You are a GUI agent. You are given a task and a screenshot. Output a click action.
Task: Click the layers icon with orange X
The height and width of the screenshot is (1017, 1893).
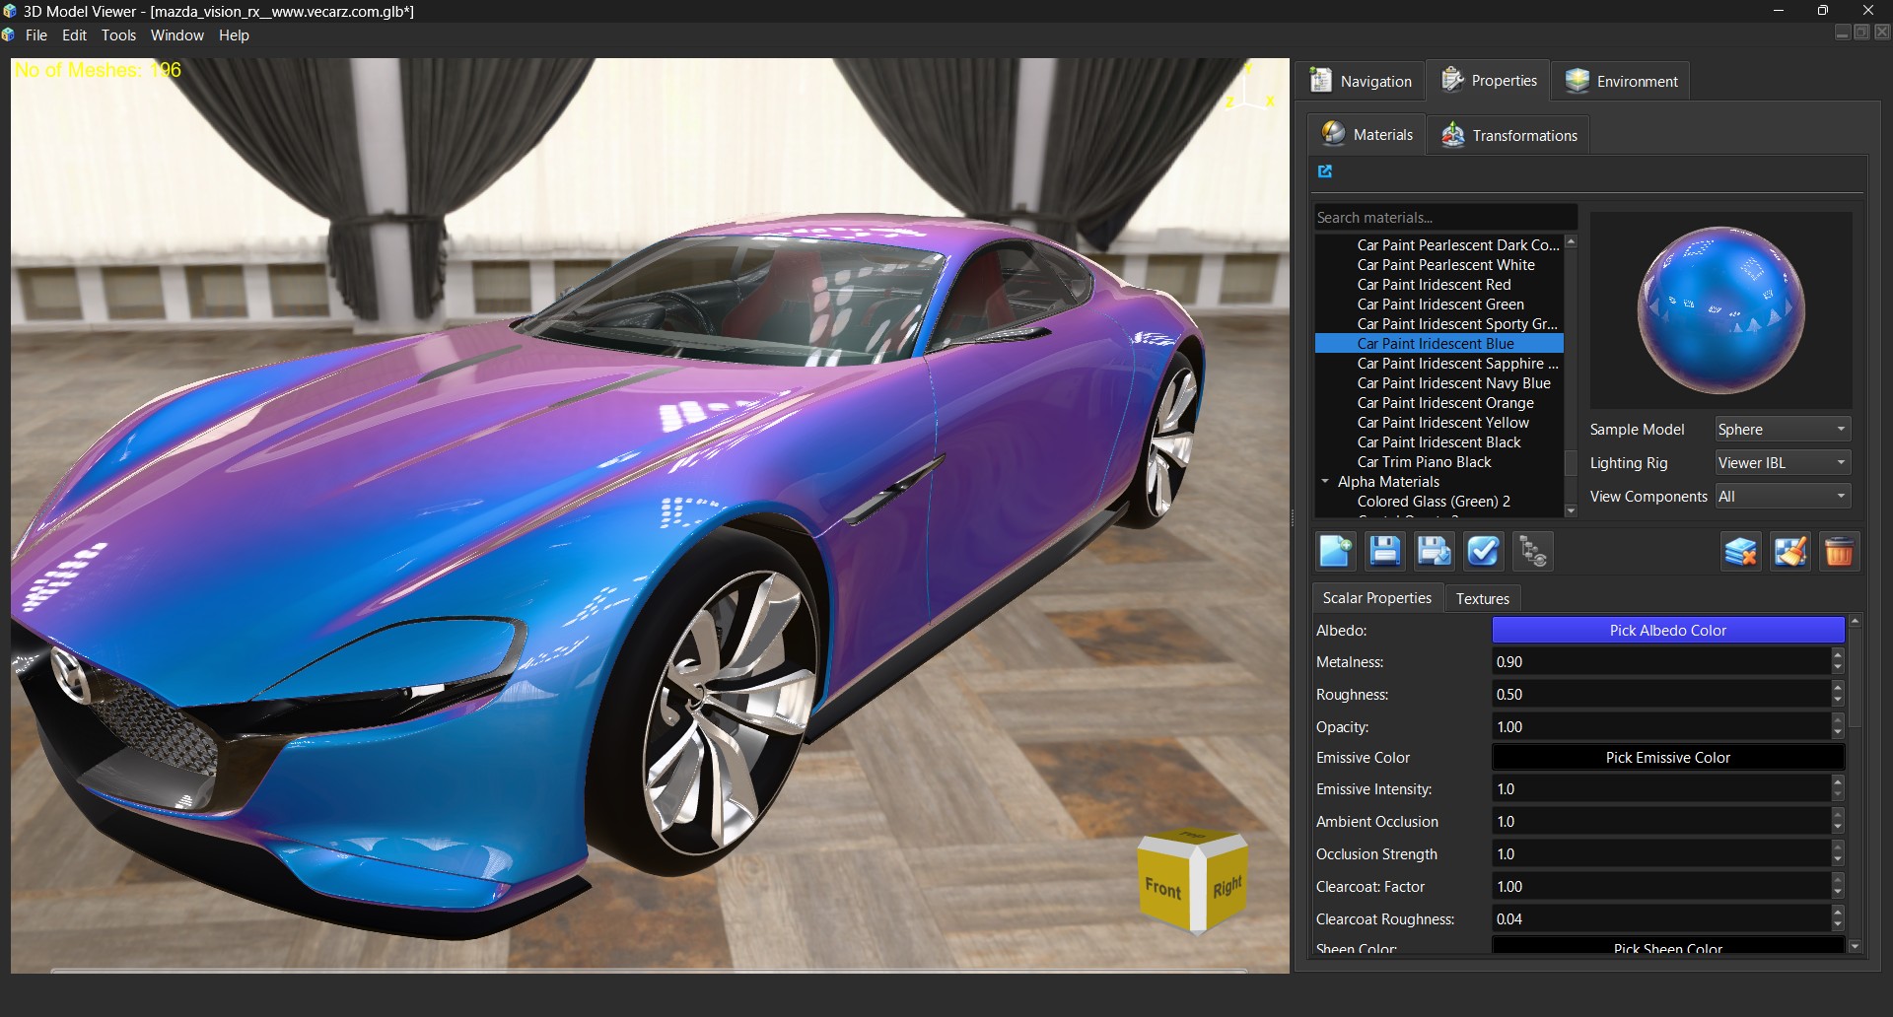(1741, 552)
